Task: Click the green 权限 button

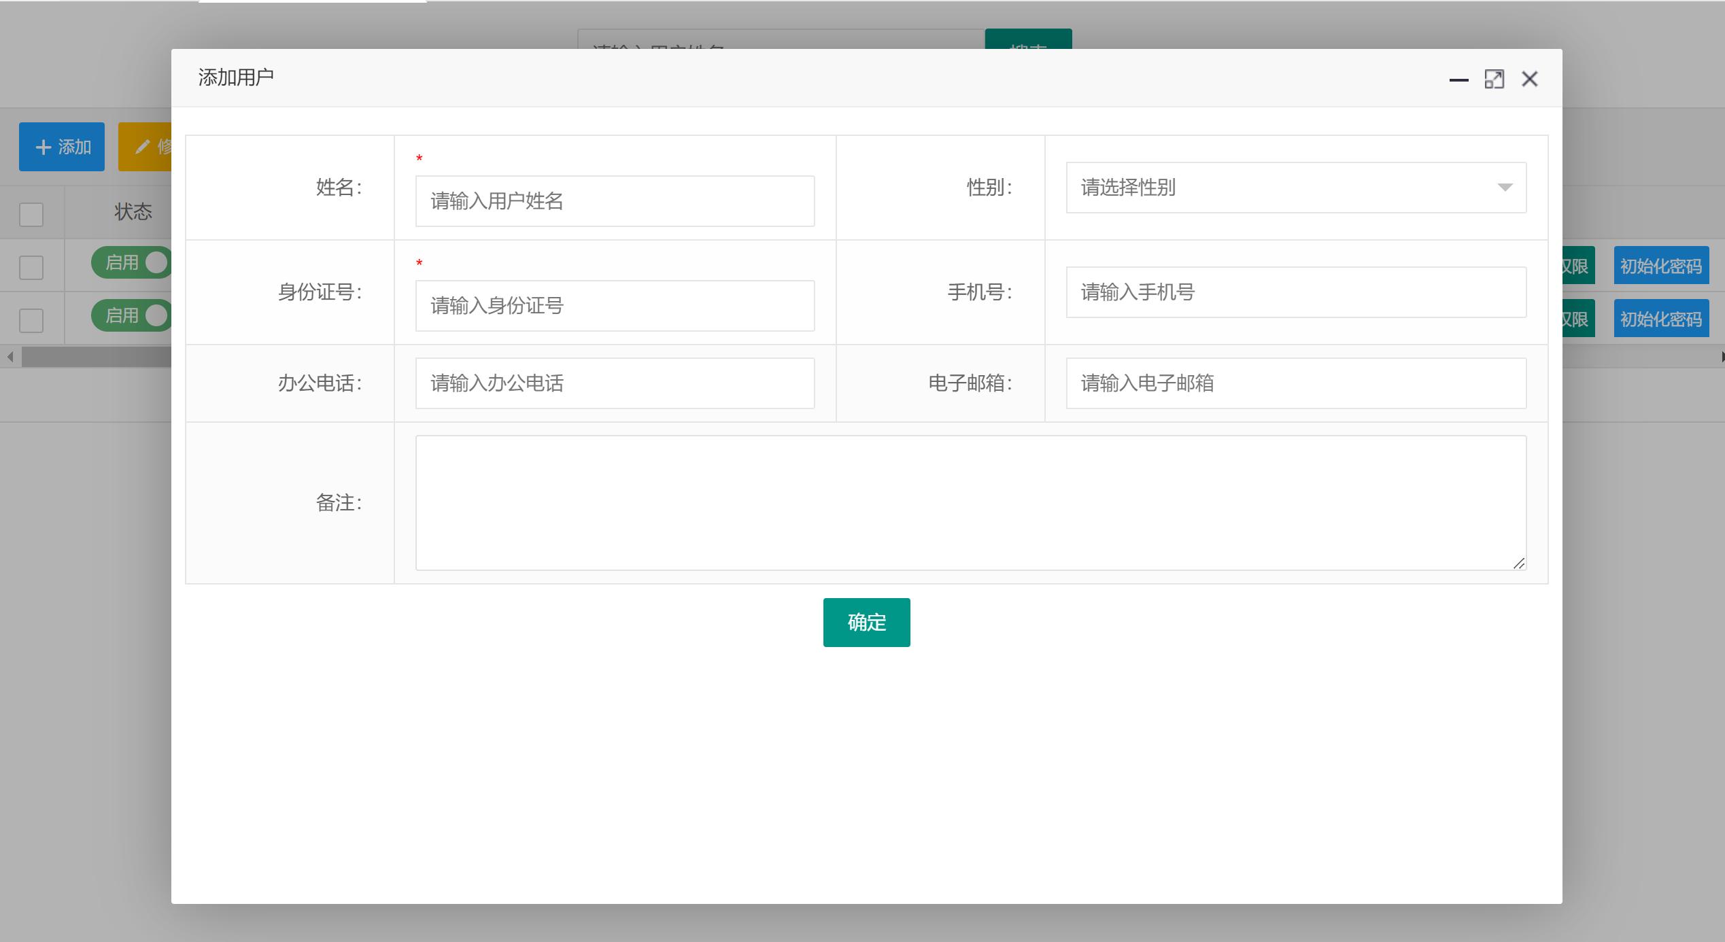Action: [1579, 265]
